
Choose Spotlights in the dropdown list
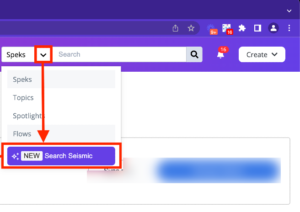point(61,116)
